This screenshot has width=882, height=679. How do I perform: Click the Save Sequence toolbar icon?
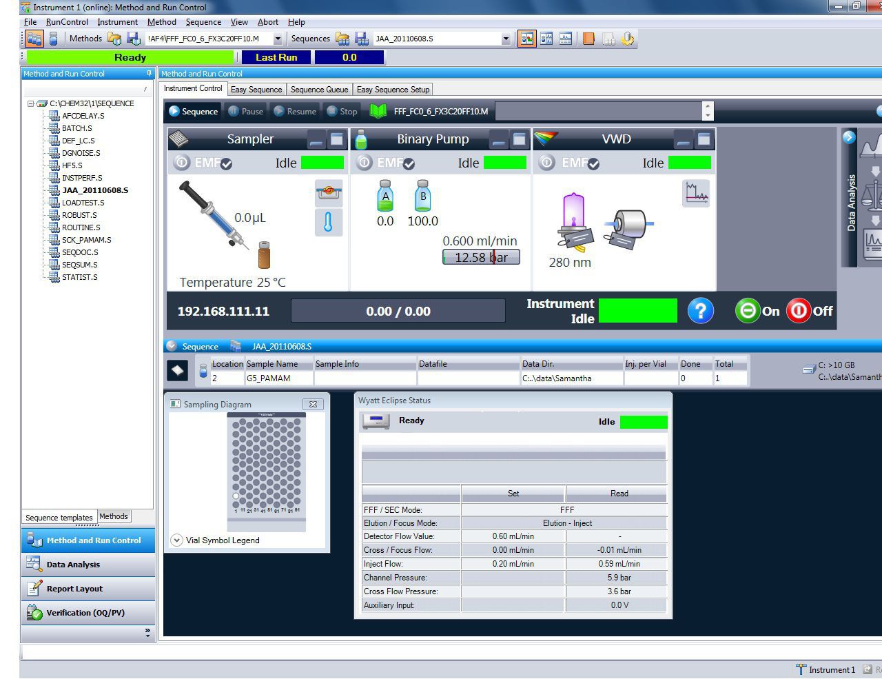click(x=362, y=38)
